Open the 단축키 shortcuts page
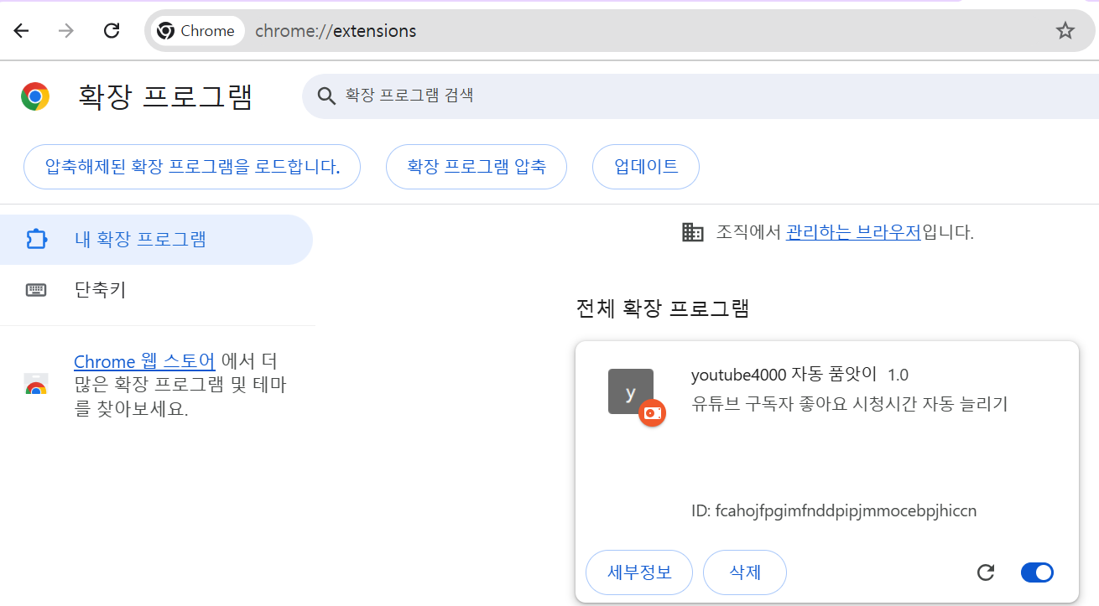 [x=156, y=290]
